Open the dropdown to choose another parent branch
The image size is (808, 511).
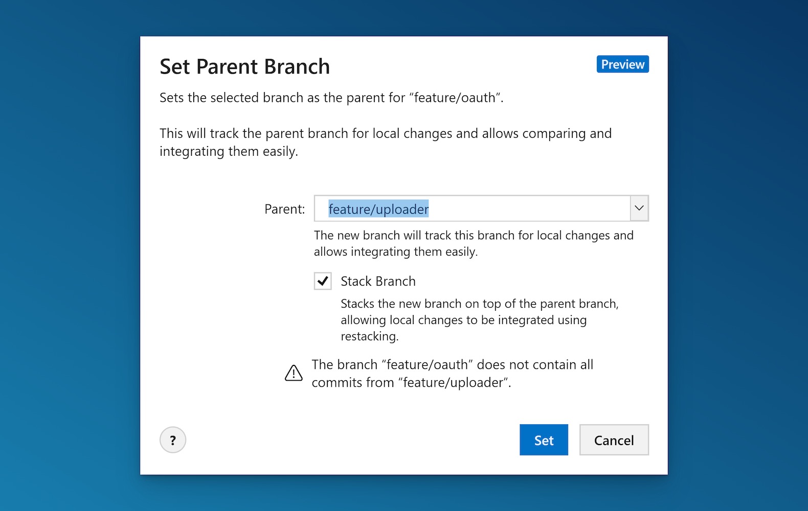pyautogui.click(x=638, y=208)
